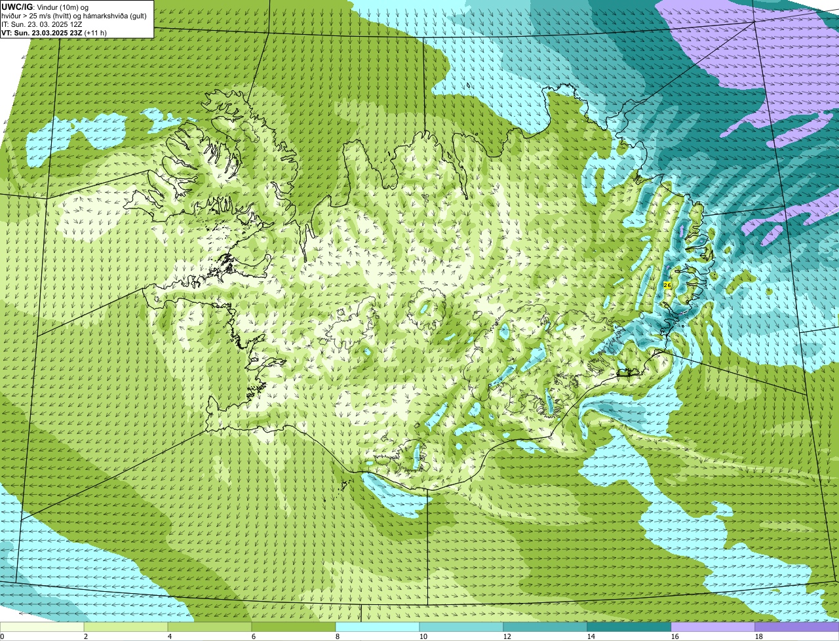Viewport: 839px width, 641px height.
Task: Click the legend scale label 2
Action: [x=86, y=636]
